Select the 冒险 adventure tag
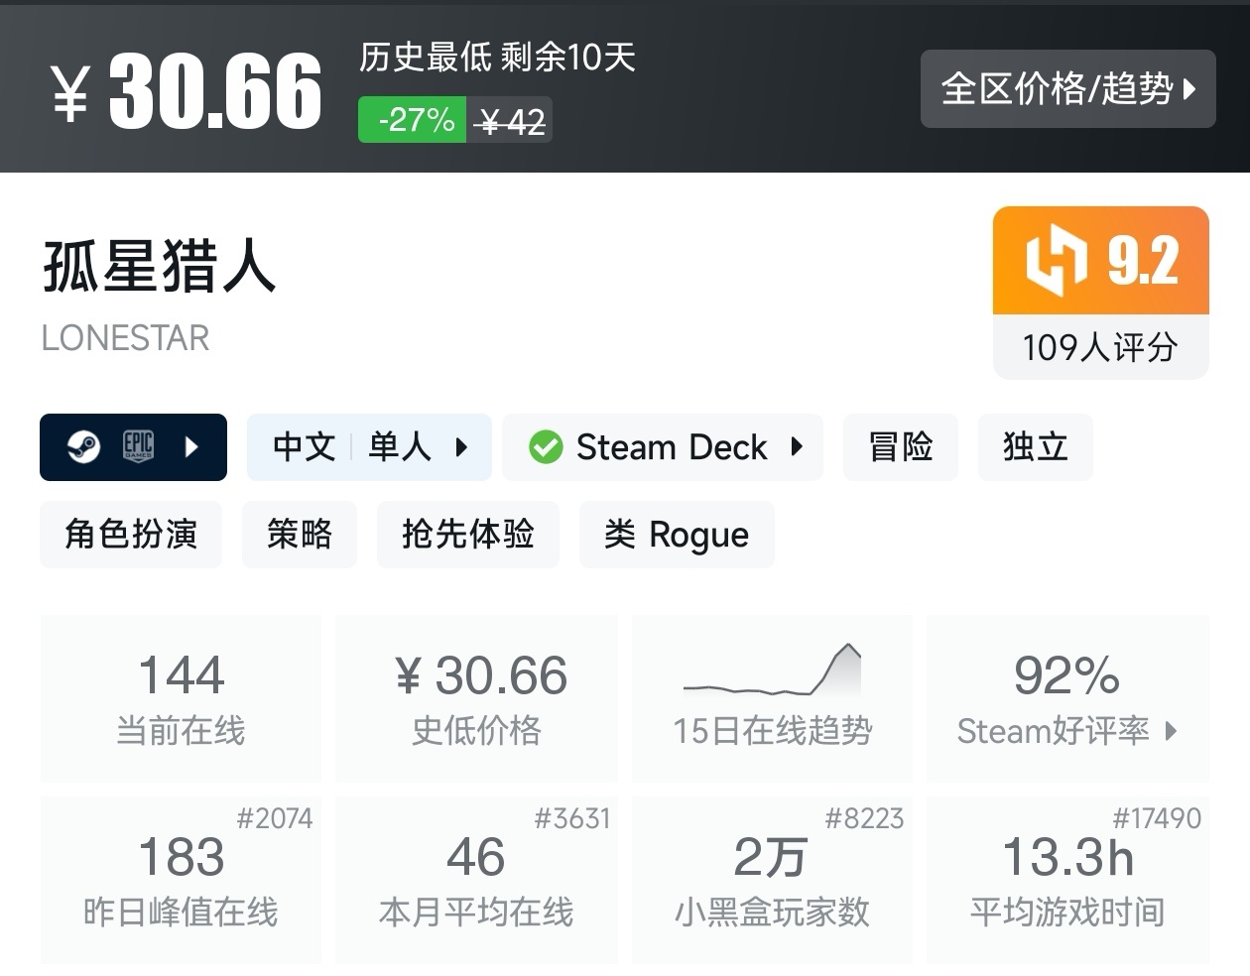Viewport: 1250px width, 976px height. tap(901, 447)
